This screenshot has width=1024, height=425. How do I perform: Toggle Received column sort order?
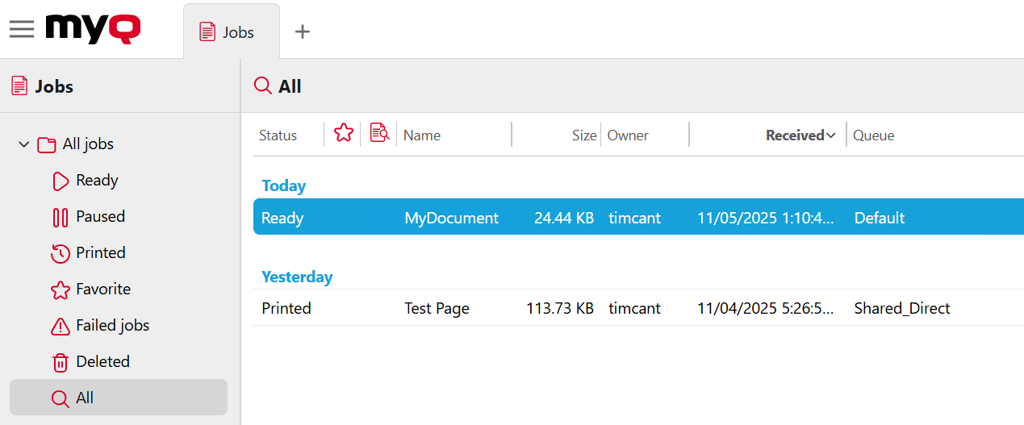click(800, 135)
